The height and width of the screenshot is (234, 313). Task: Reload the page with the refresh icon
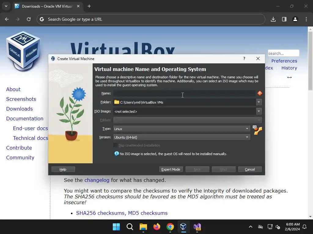click(x=29, y=19)
